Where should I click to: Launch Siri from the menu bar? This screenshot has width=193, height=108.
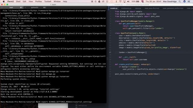pyautogui.click(x=184, y=1)
